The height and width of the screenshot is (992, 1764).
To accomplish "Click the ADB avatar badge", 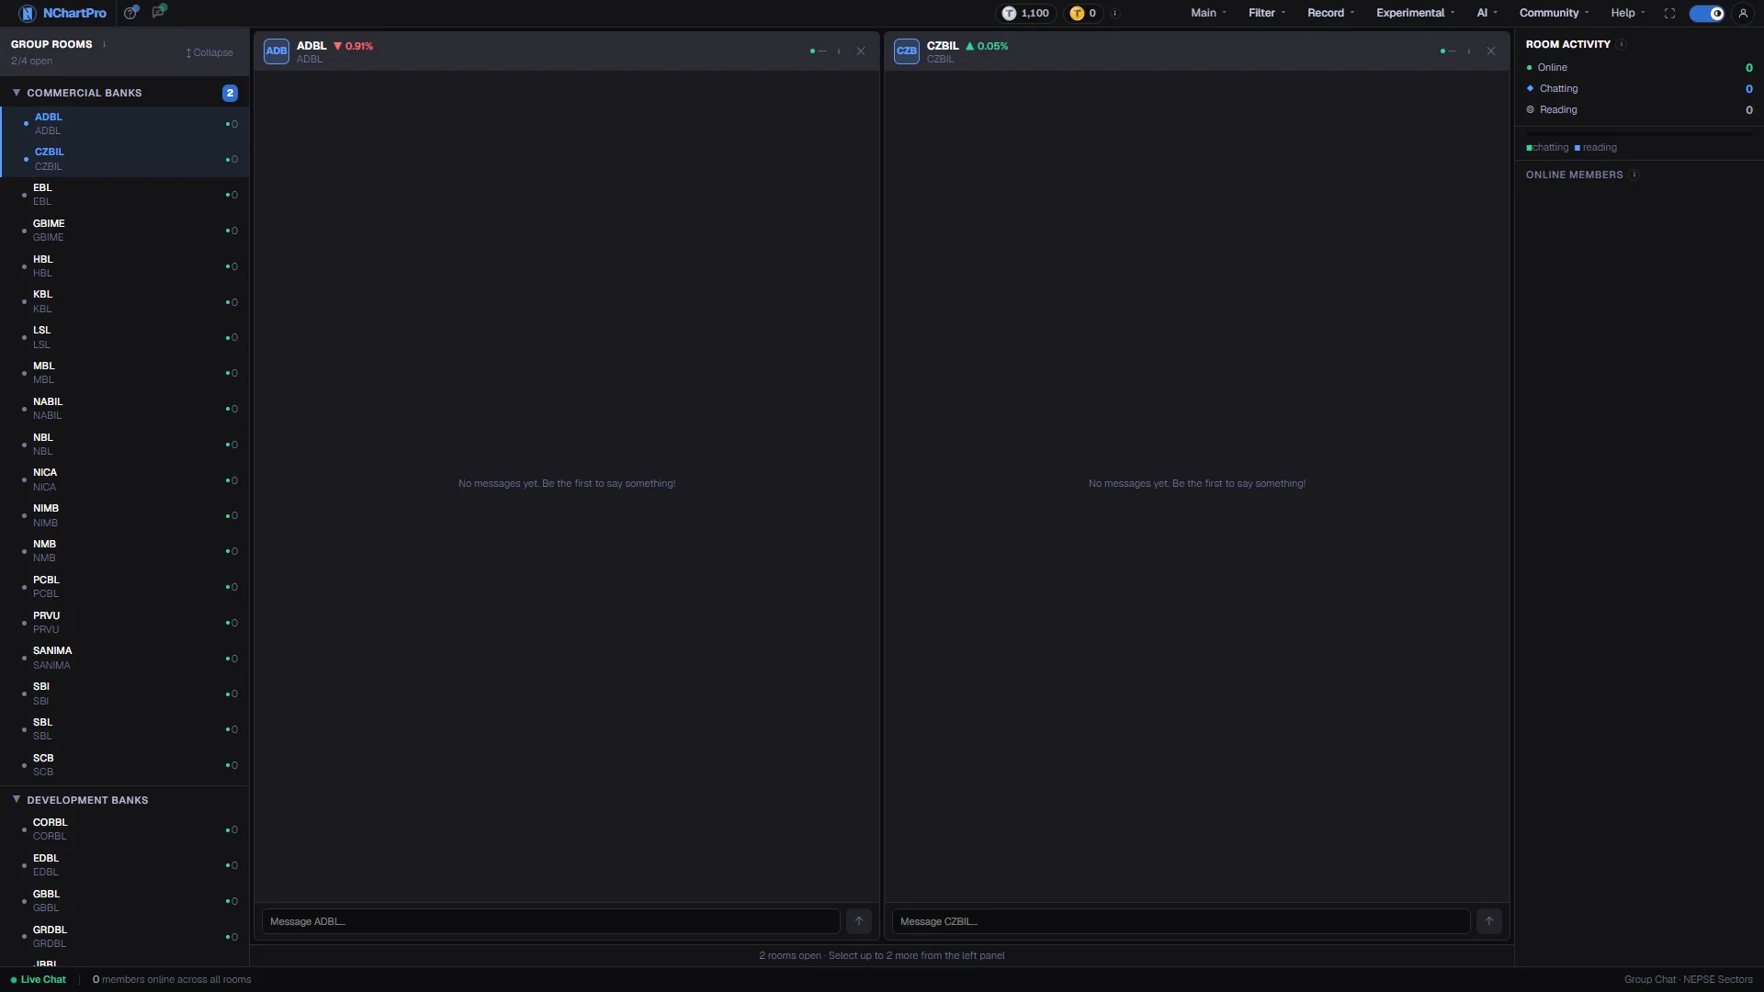I will click(x=277, y=51).
